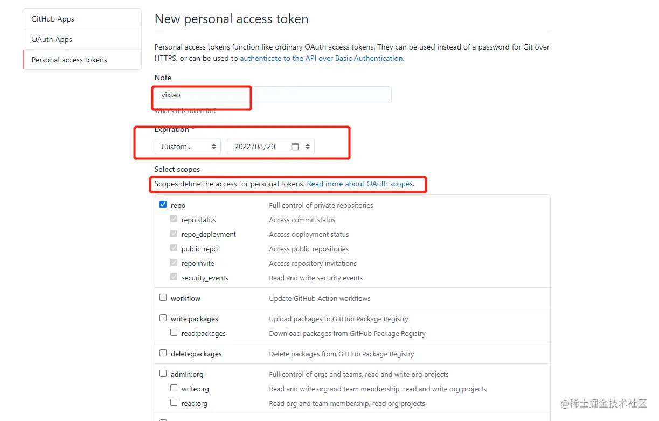
Task: Toggle the read:org checkbox
Action: click(174, 403)
